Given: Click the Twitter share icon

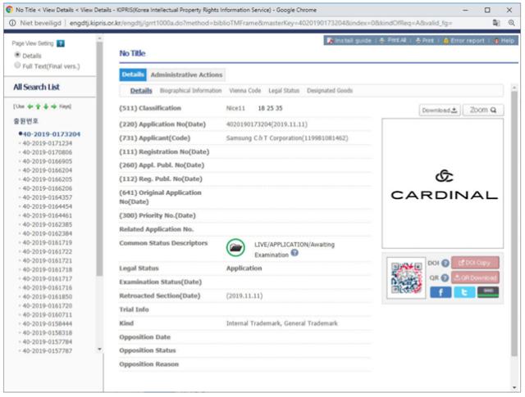Looking at the screenshot, I should tap(464, 292).
